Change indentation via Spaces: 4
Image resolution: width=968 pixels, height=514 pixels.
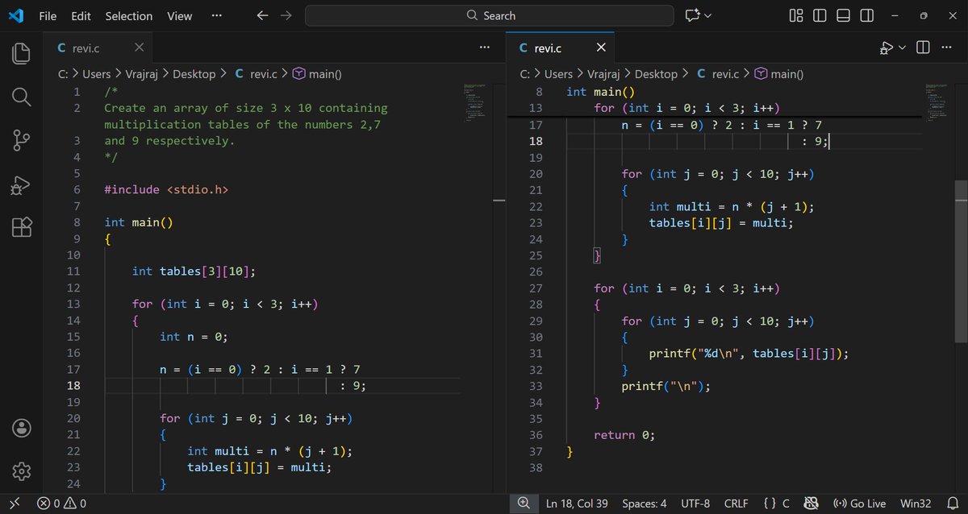[x=645, y=504]
